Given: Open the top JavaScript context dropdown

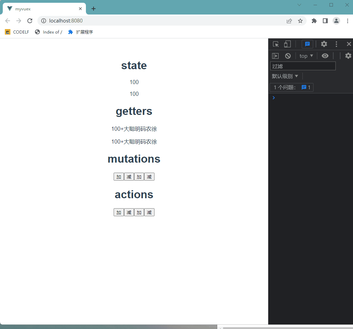Looking at the screenshot, I should point(306,56).
